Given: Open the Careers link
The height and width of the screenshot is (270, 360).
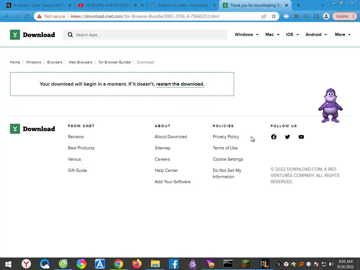Looking at the screenshot, I should click(162, 159).
